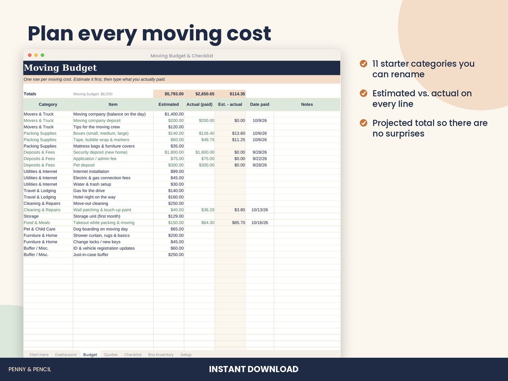Select the Estimated column header
The height and width of the screenshot is (381, 508).
pos(168,105)
